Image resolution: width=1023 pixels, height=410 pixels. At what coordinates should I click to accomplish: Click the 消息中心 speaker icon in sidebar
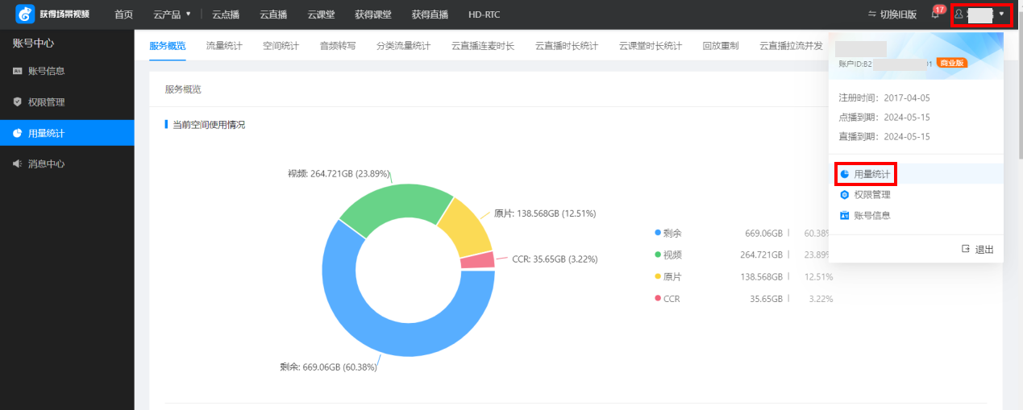[x=18, y=164]
